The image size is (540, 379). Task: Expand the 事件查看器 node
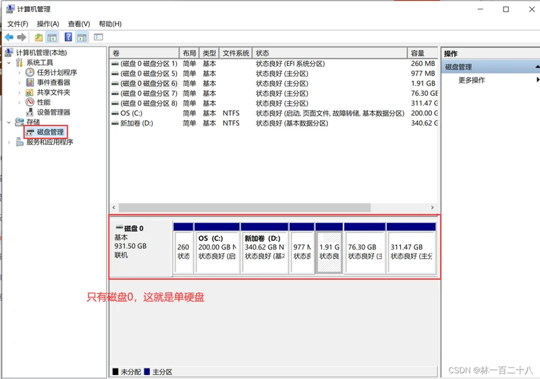coord(20,82)
